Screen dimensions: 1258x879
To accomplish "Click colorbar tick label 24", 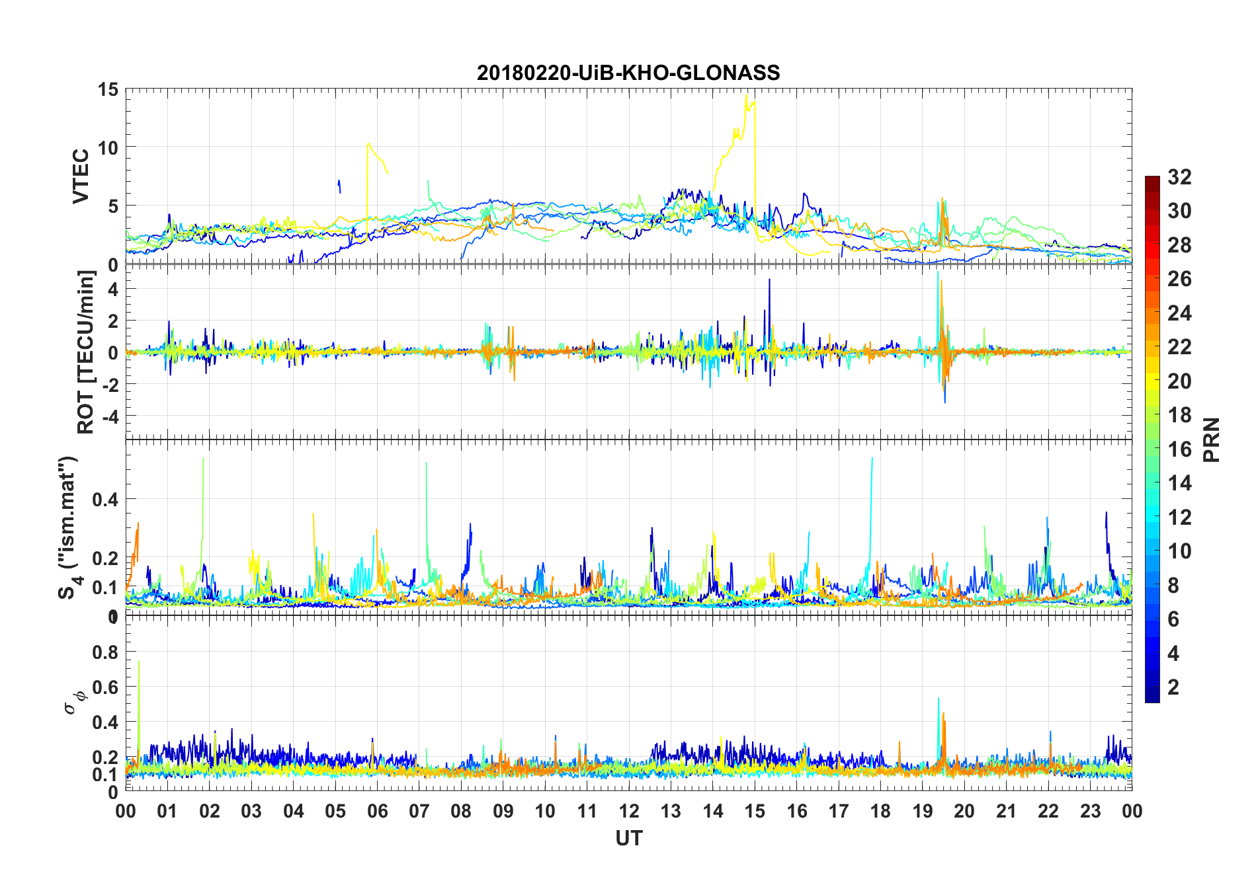I will (1179, 313).
